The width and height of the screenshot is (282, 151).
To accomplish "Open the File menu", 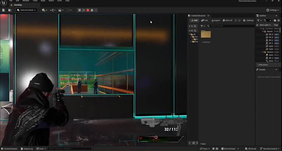I will pyautogui.click(x=11, y=1).
